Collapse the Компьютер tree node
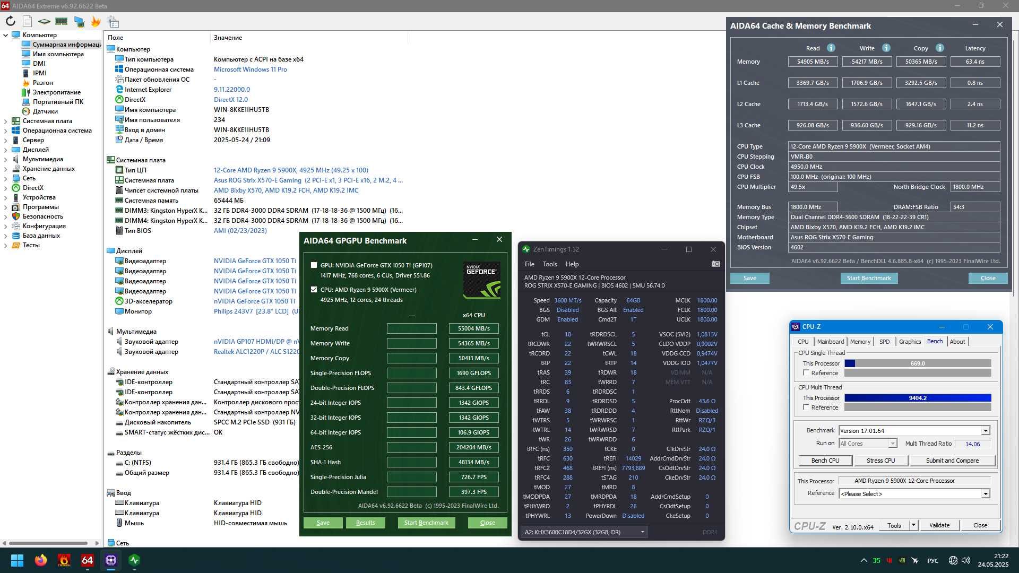The image size is (1019, 573). coord(6,35)
